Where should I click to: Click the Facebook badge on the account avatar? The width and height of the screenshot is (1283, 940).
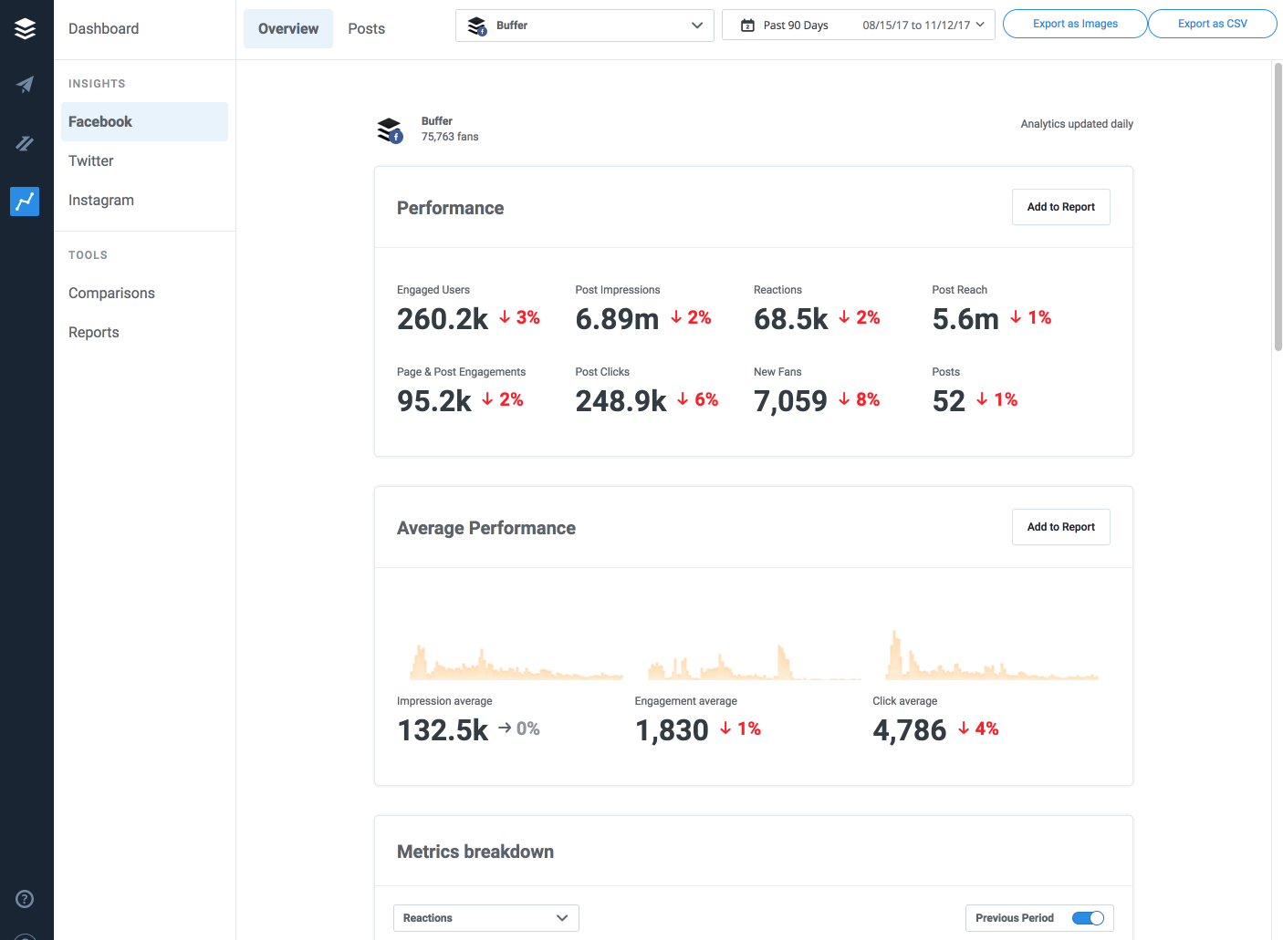coord(395,137)
